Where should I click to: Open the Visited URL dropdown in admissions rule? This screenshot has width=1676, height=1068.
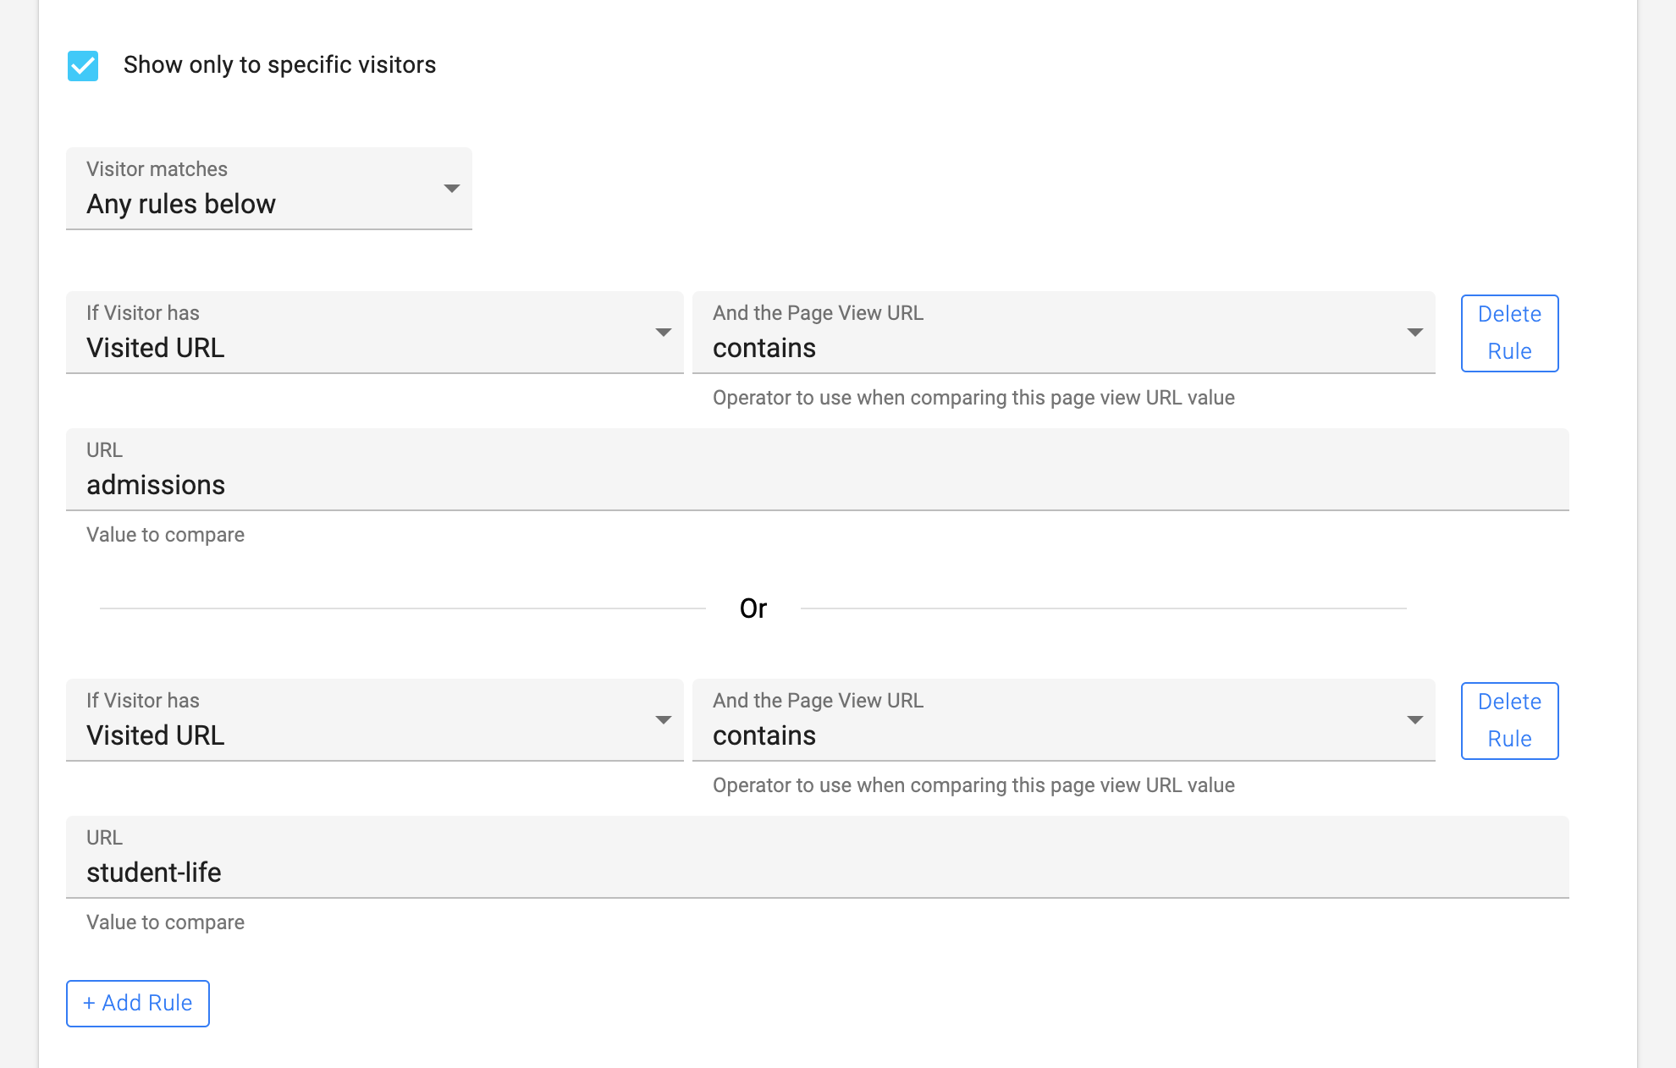pyautogui.click(x=373, y=333)
